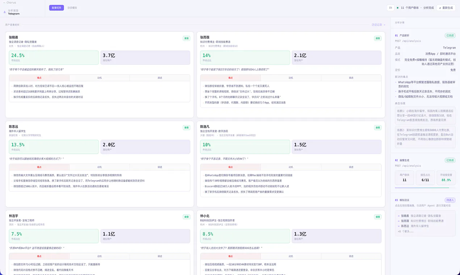The image size is (460, 275).
Task: Open 张雨薇 persona card name
Action: tap(205, 37)
